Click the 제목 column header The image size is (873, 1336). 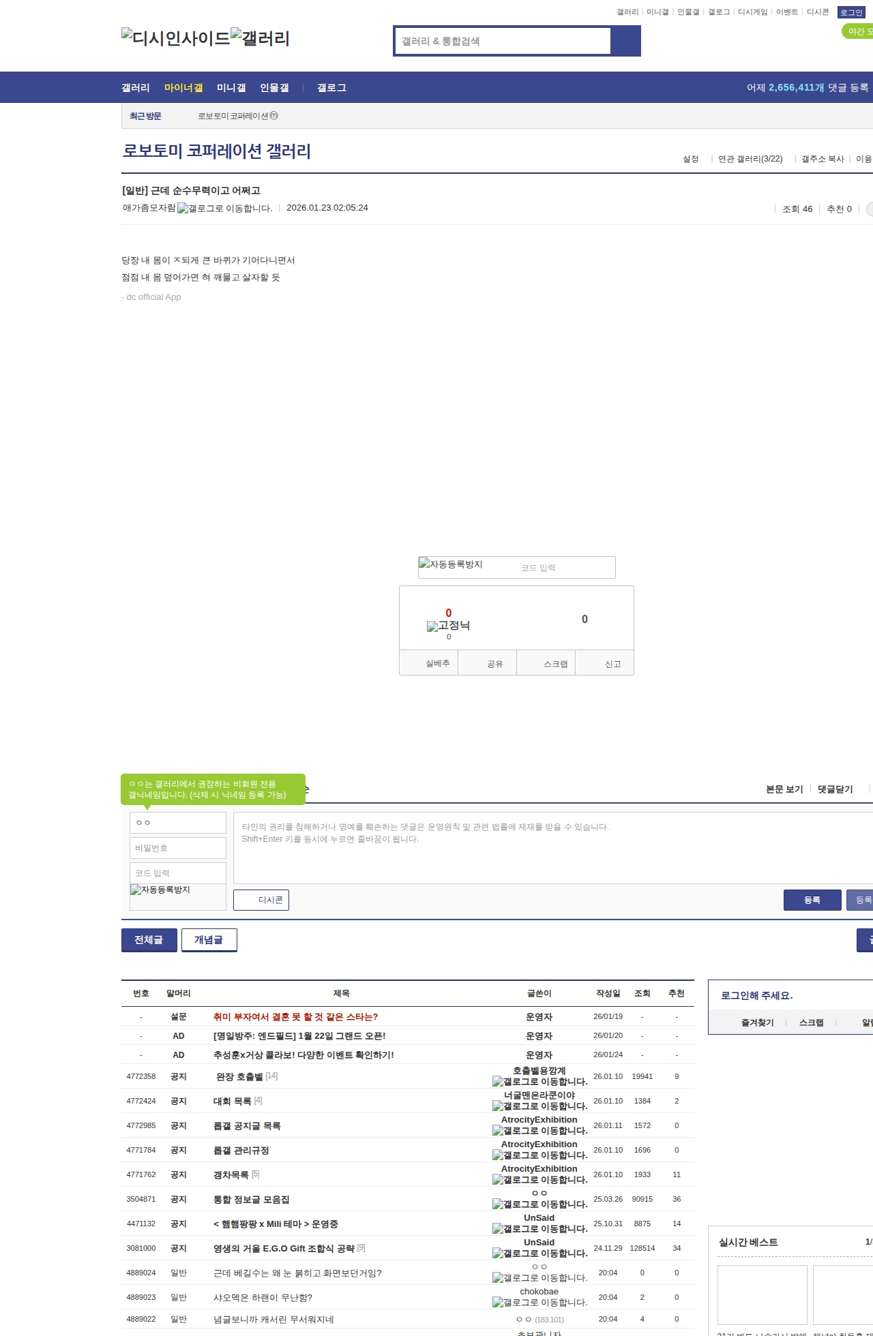(x=342, y=993)
